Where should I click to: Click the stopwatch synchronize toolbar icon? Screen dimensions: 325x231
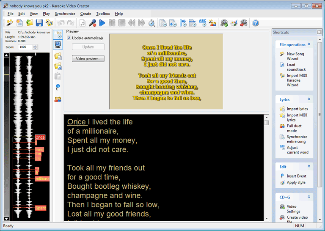point(151,23)
